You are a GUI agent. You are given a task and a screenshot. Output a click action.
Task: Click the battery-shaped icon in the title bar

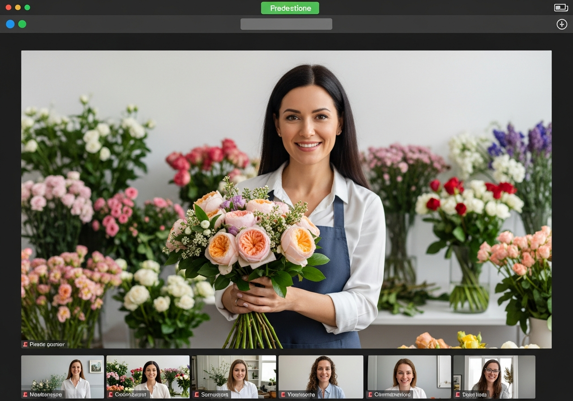pos(560,8)
